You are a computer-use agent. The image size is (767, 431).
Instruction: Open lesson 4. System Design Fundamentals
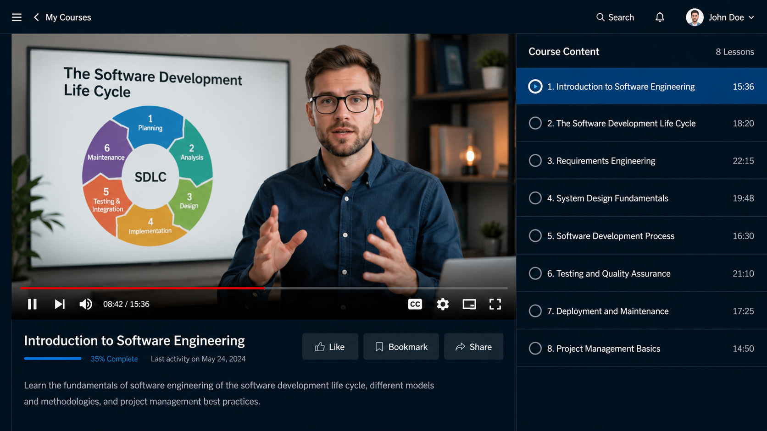pyautogui.click(x=641, y=198)
